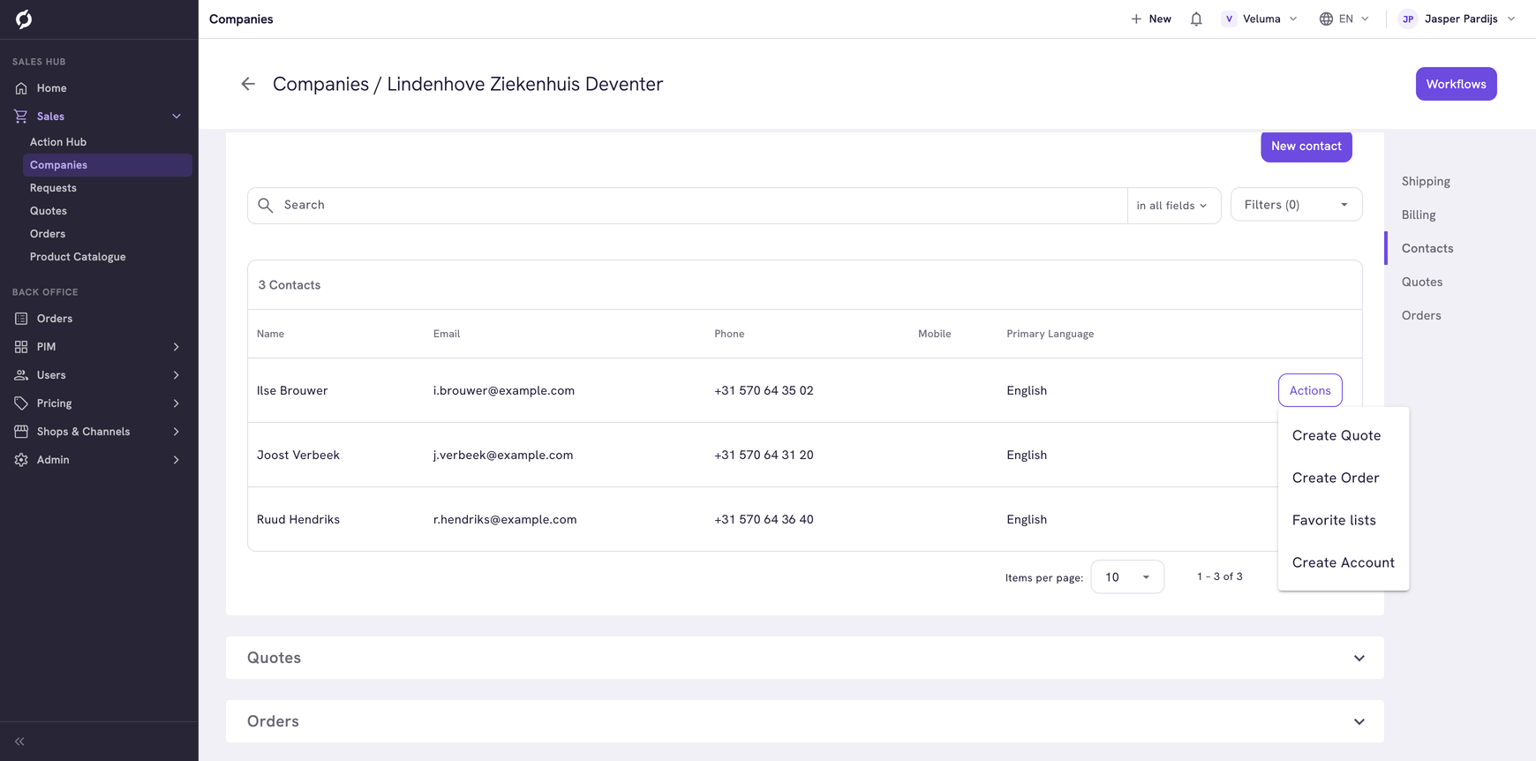This screenshot has width=1536, height=761.
Task: Expand the Users submenu arrow
Action: pyautogui.click(x=177, y=375)
